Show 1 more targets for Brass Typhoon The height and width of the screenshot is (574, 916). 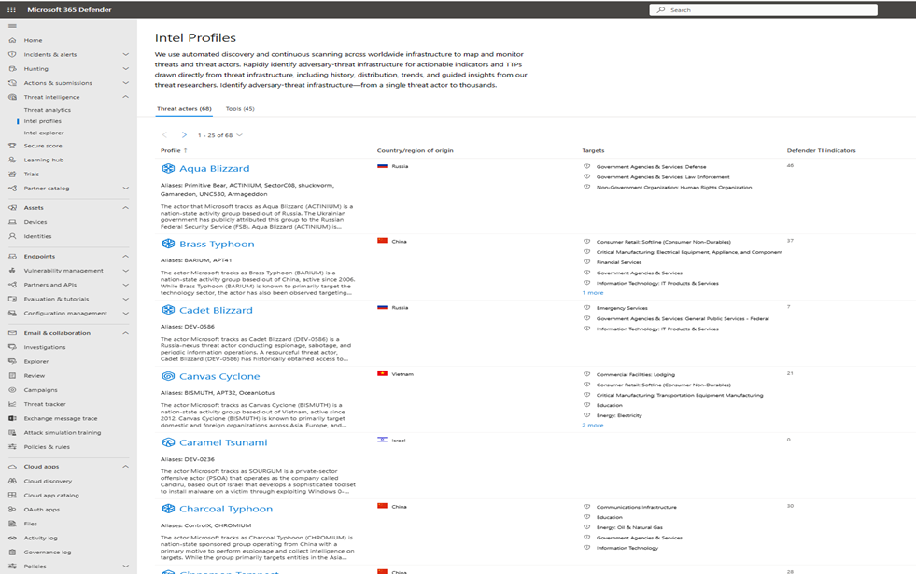pyautogui.click(x=593, y=293)
